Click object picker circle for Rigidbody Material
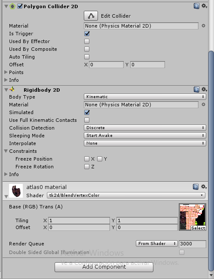Screen dimensions: 214x279 (204, 105)
